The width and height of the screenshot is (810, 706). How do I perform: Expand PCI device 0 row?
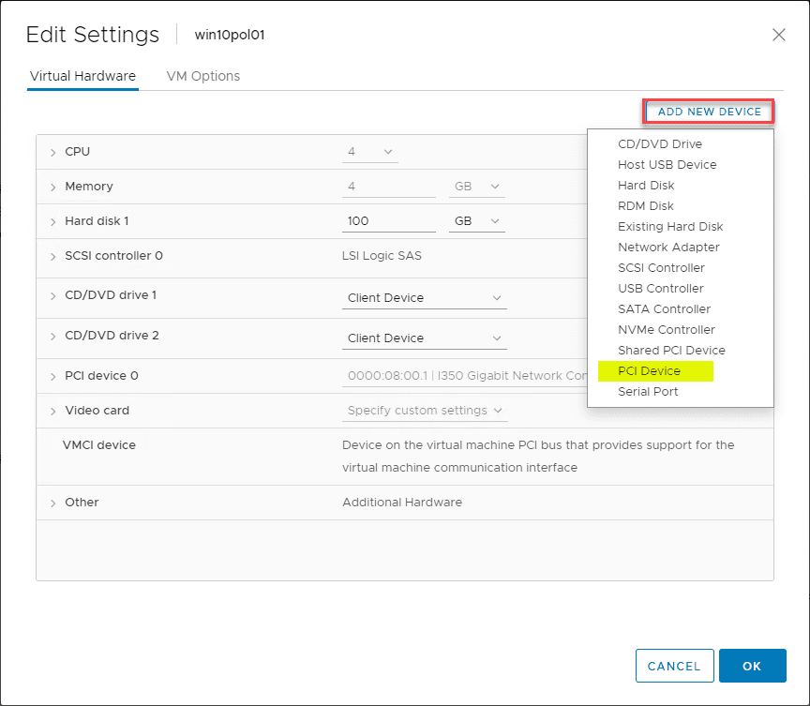pyautogui.click(x=53, y=376)
